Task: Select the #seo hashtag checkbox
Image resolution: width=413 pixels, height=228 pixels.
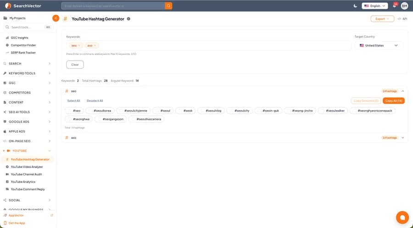Action: [x=70, y=111]
